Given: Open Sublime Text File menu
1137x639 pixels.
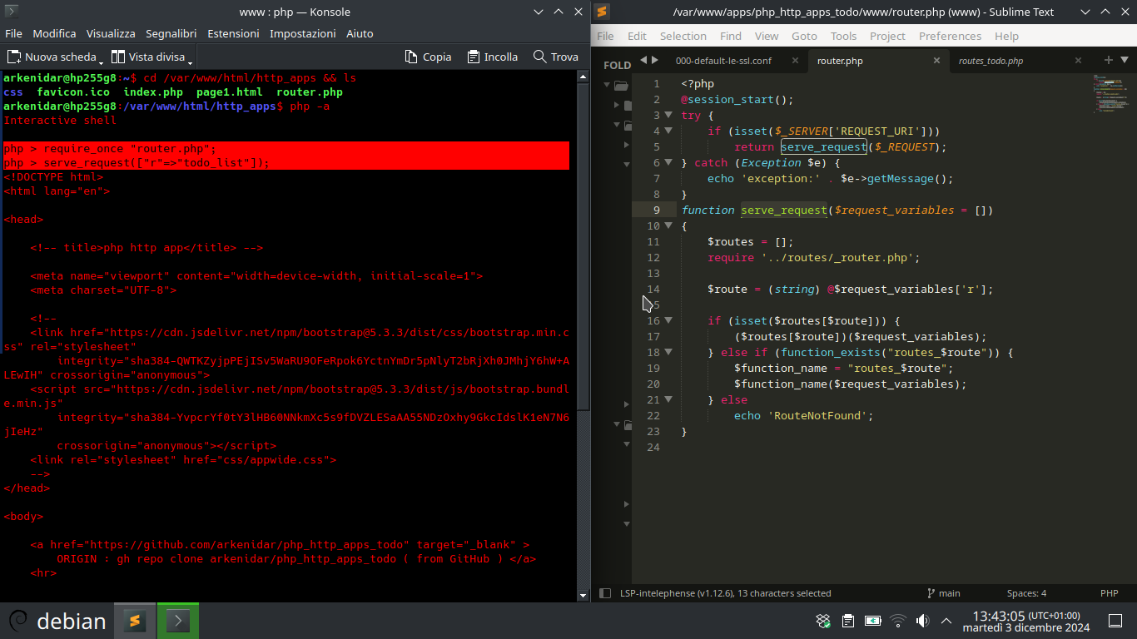Looking at the screenshot, I should point(605,36).
